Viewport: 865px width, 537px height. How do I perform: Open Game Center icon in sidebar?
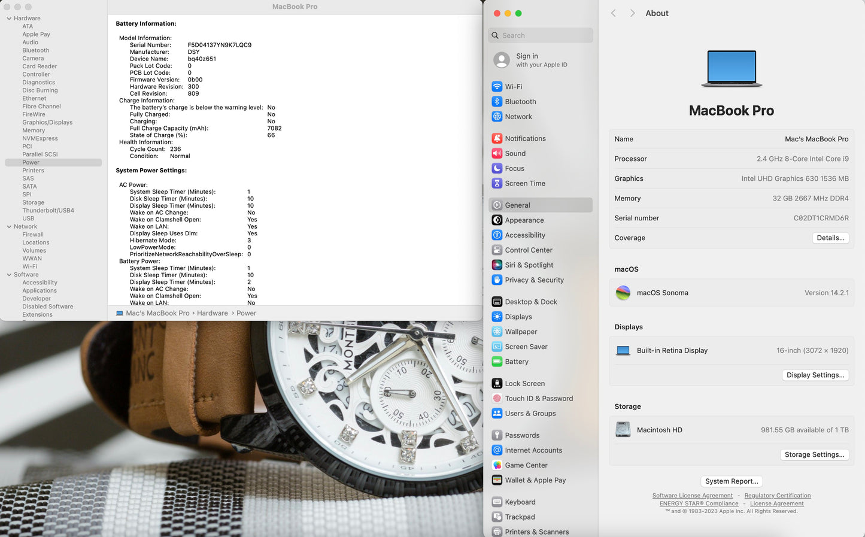pyautogui.click(x=497, y=465)
